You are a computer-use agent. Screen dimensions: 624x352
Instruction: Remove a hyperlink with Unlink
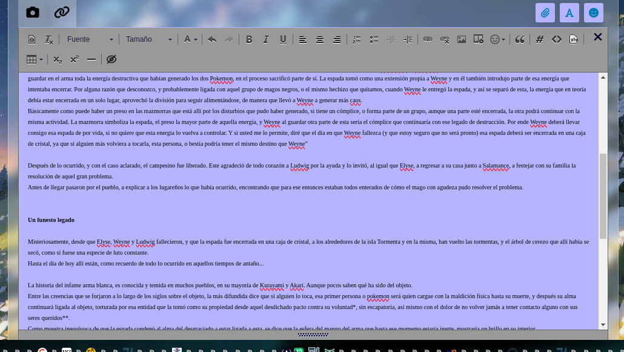pyautogui.click(x=444, y=39)
